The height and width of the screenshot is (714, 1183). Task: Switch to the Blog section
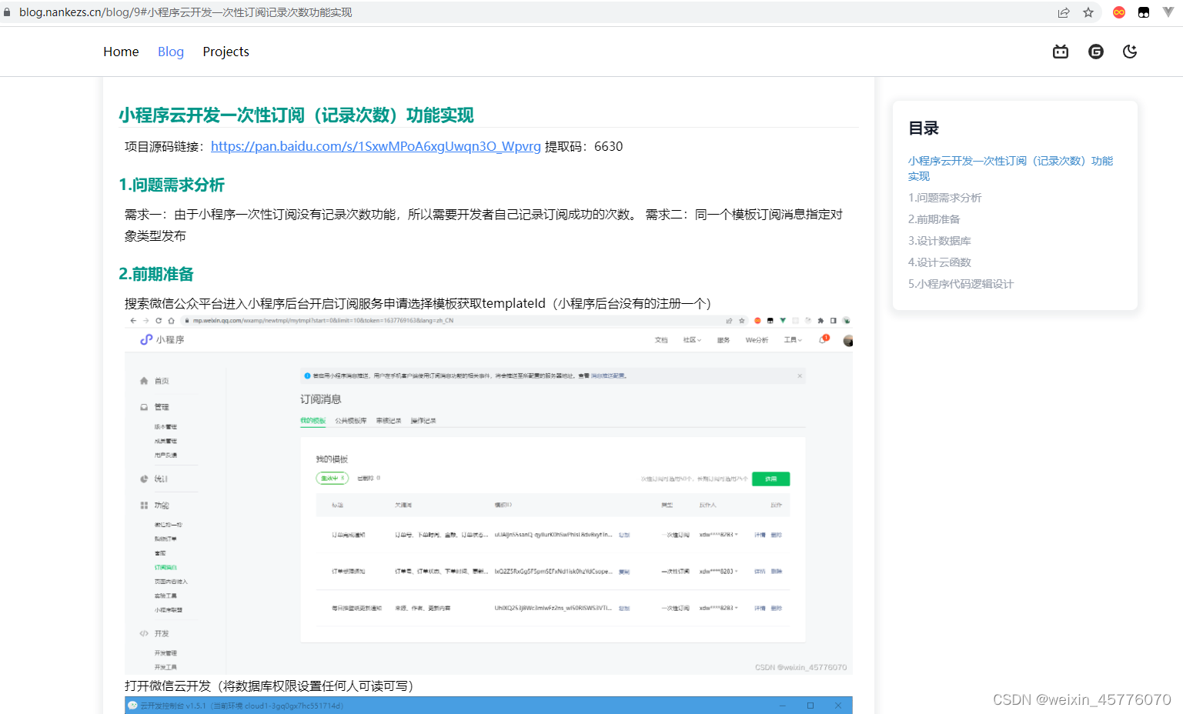click(170, 52)
